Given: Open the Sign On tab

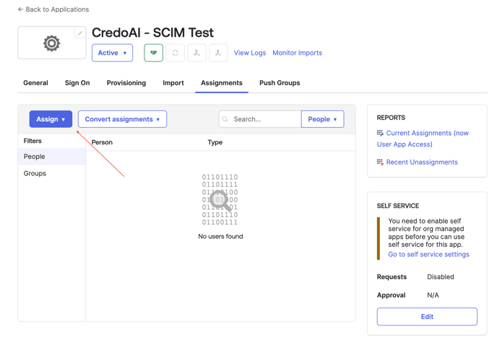Looking at the screenshot, I should pyautogui.click(x=77, y=83).
